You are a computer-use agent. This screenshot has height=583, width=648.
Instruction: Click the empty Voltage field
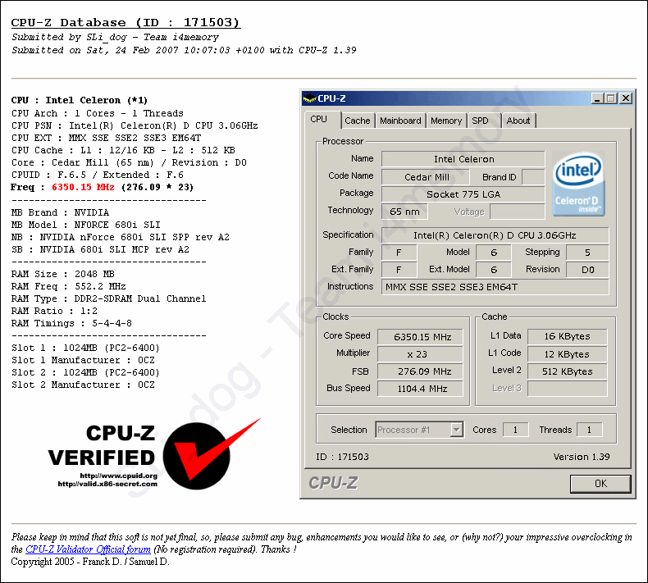518,212
